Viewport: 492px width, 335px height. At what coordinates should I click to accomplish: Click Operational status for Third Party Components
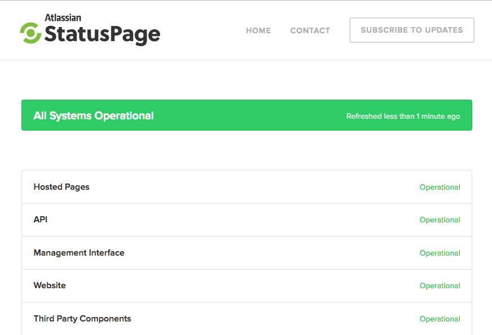click(440, 319)
